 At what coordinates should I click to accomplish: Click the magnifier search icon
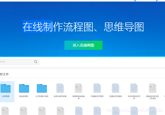[x=36, y=62]
